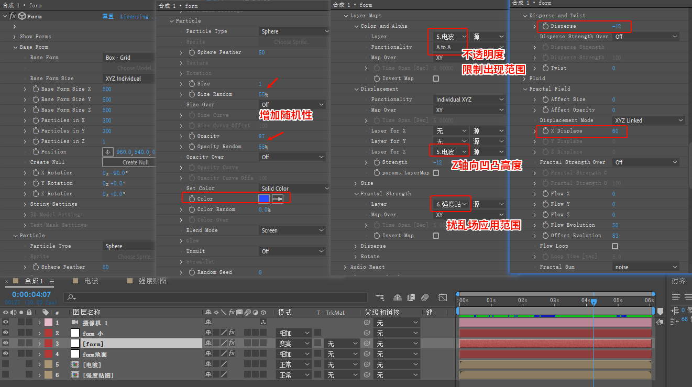Image resolution: width=692 pixels, height=387 pixels.
Task: Open the graph editor icon
Action: click(443, 297)
